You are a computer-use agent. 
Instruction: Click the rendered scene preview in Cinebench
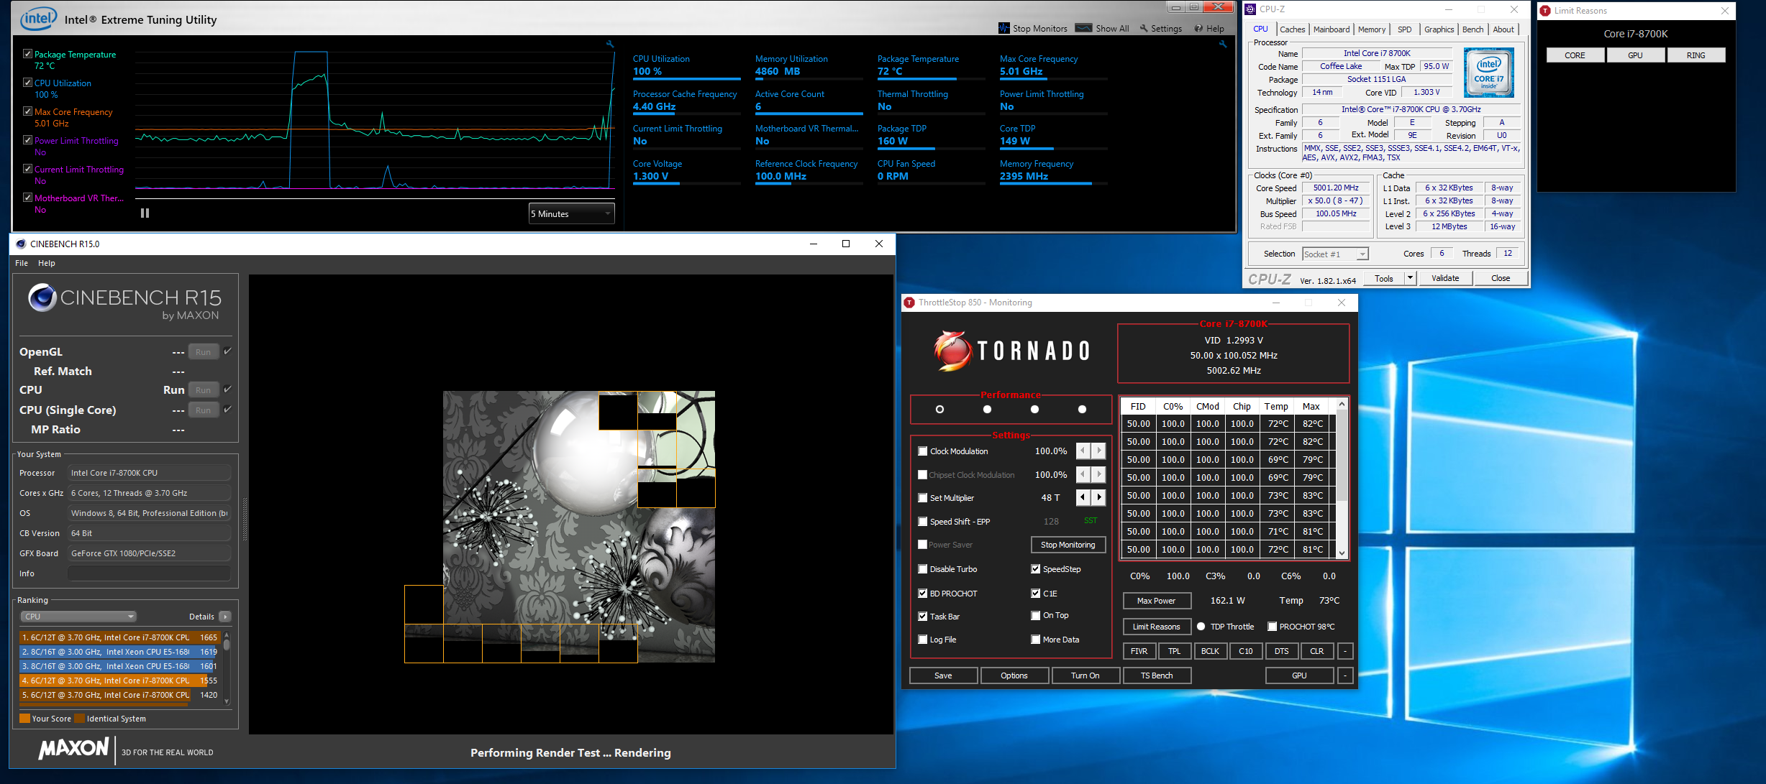578,527
